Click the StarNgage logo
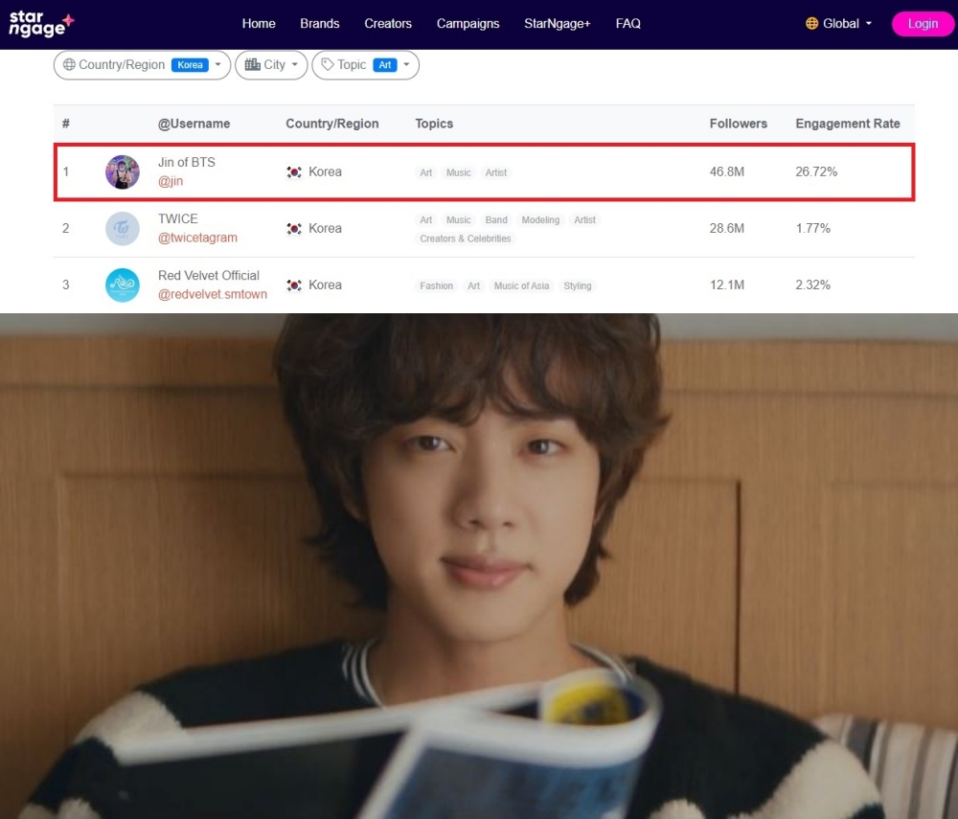Image resolution: width=958 pixels, height=819 pixels. (41, 23)
